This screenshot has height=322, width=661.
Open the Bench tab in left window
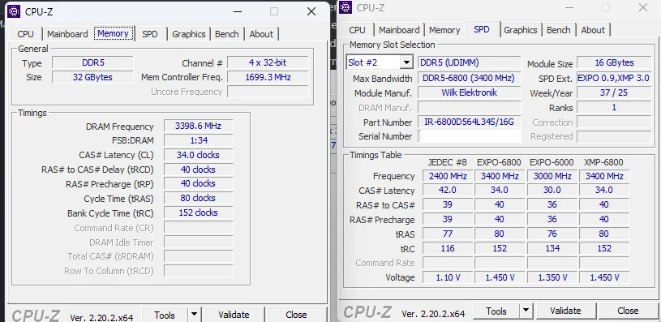(x=227, y=34)
